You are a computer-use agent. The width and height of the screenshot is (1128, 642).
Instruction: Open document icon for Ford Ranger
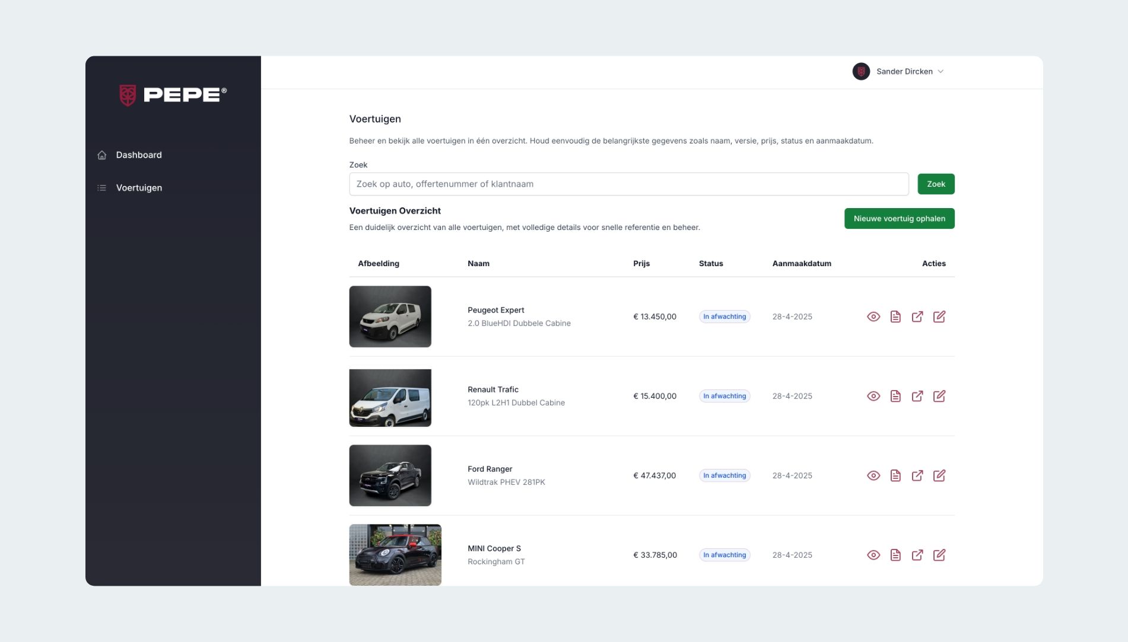[x=895, y=475]
